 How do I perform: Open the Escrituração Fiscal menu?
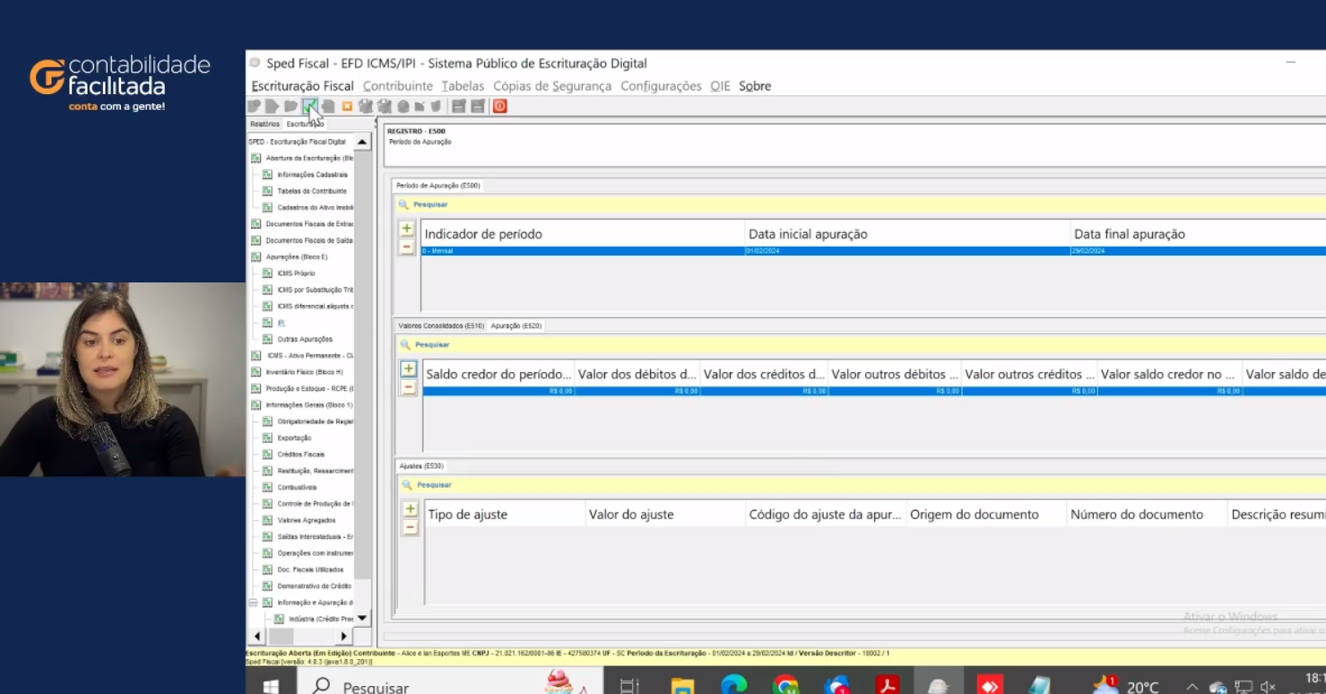coord(302,86)
